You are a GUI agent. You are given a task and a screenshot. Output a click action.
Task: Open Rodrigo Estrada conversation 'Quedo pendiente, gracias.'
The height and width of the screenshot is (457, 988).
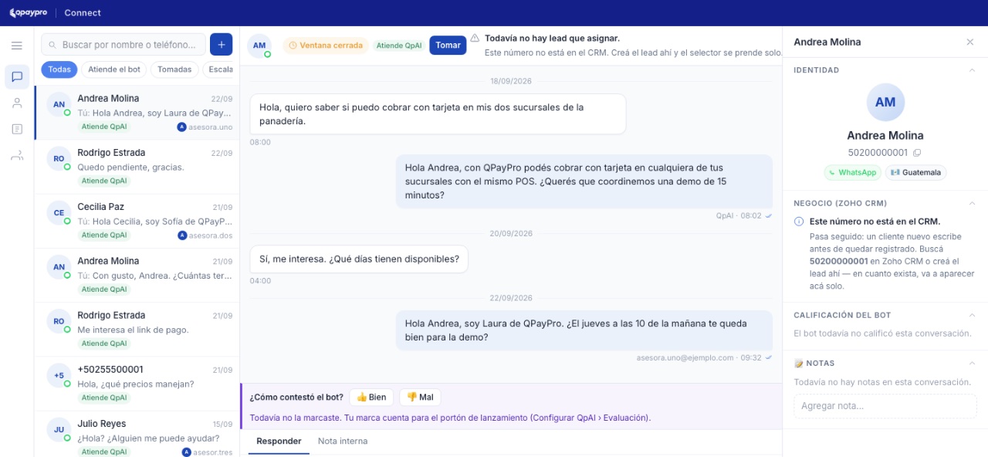tap(137, 167)
